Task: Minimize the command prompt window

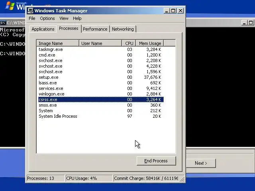Action: click(244, 23)
